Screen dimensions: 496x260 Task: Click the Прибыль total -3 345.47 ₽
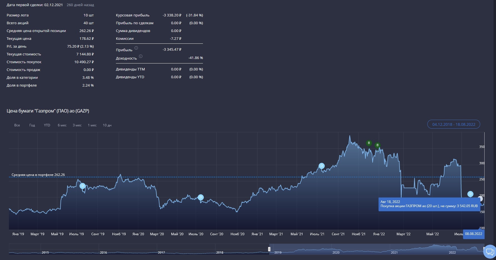click(x=172, y=50)
